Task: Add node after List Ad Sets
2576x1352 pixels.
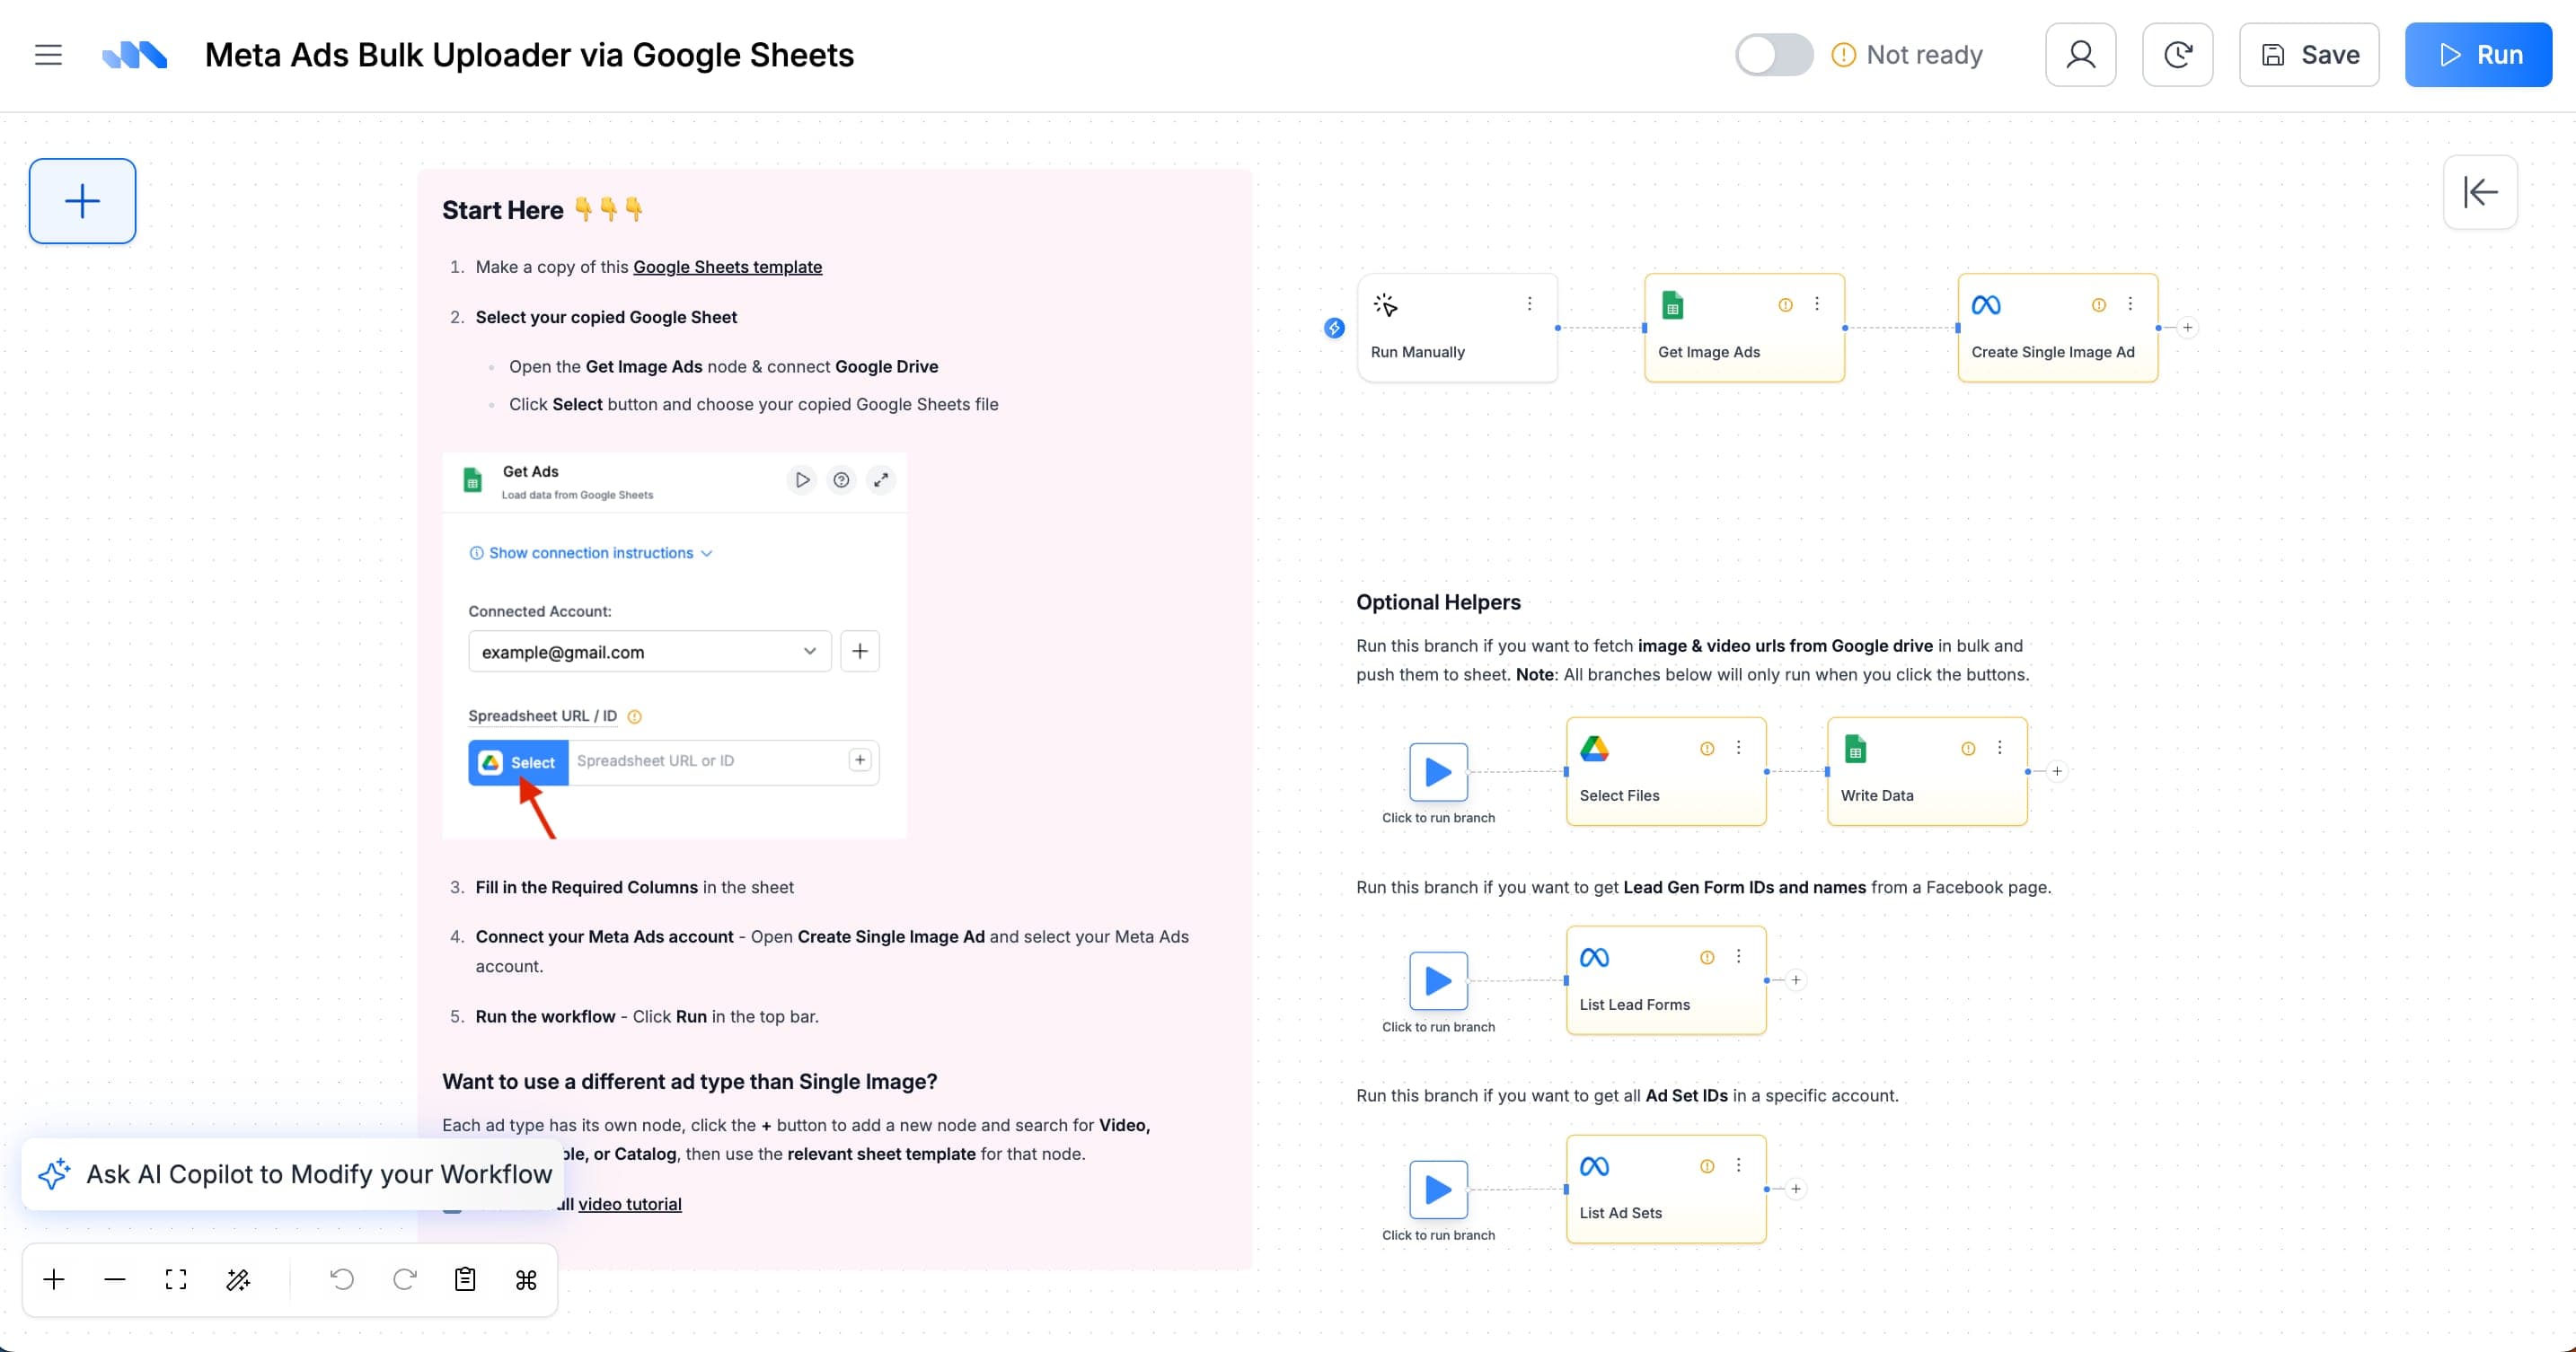Action: pos(1796,1190)
